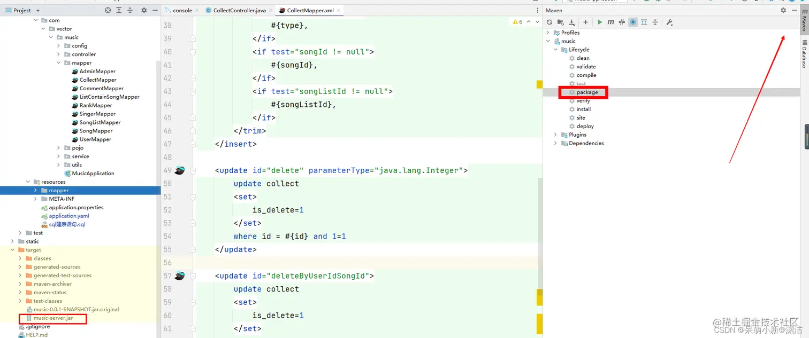Expand all in Project panel
Viewport: 809px width, 338px height.
tap(119, 10)
